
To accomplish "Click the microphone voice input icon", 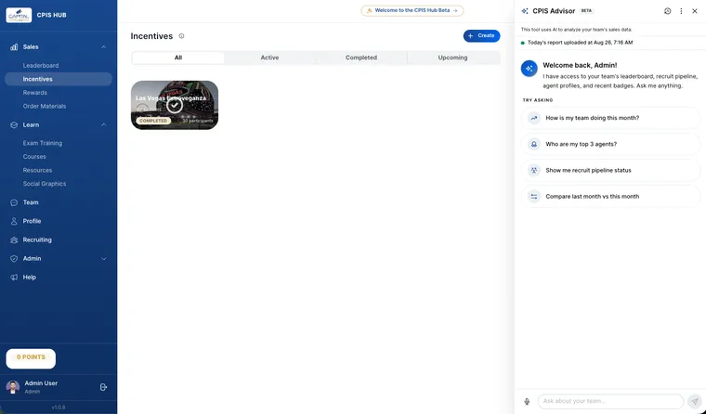I will tap(527, 401).
